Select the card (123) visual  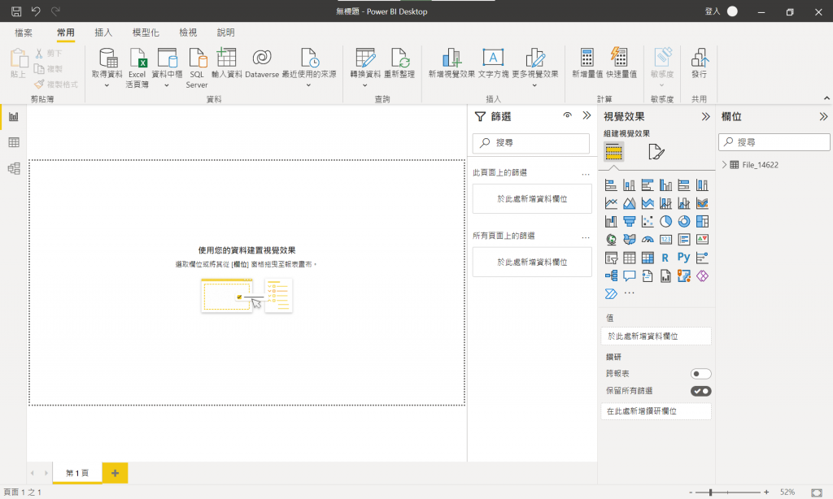(665, 240)
